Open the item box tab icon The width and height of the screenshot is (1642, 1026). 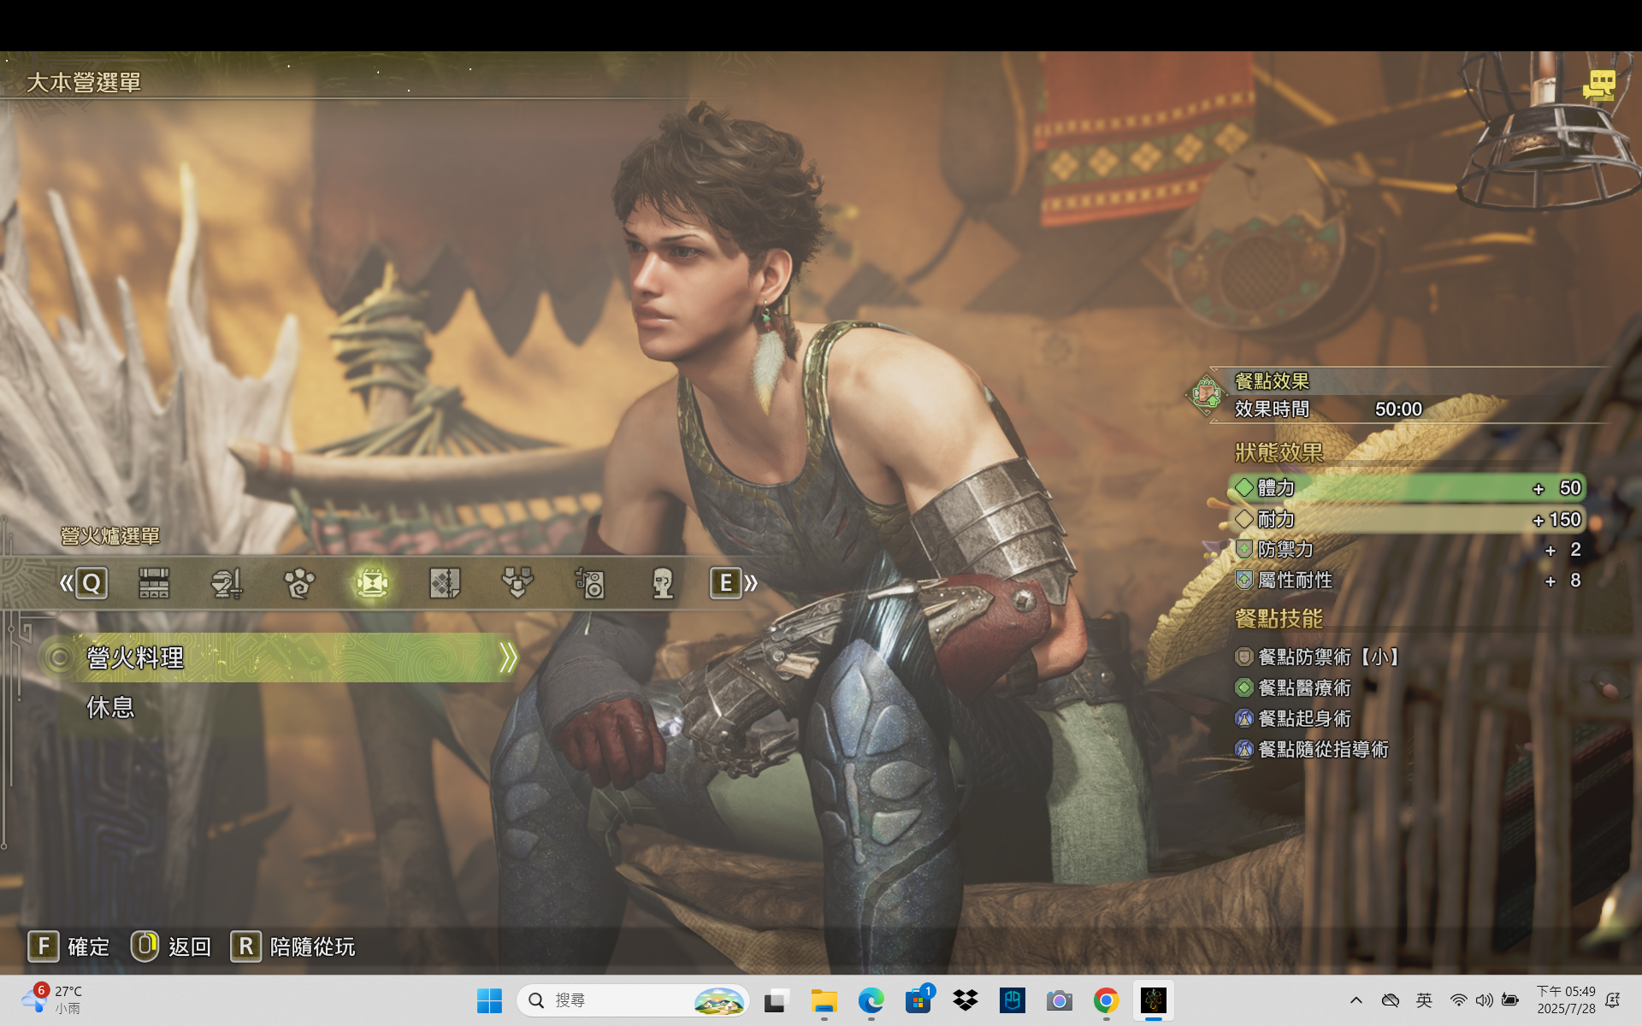[154, 583]
